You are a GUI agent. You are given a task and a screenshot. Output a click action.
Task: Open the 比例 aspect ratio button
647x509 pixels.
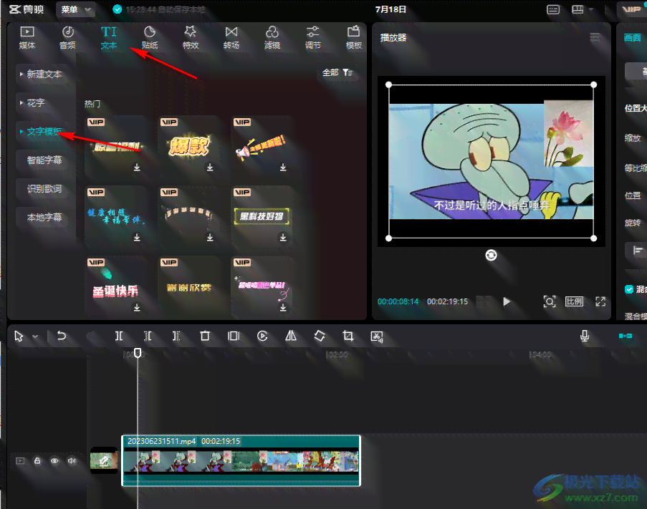574,301
